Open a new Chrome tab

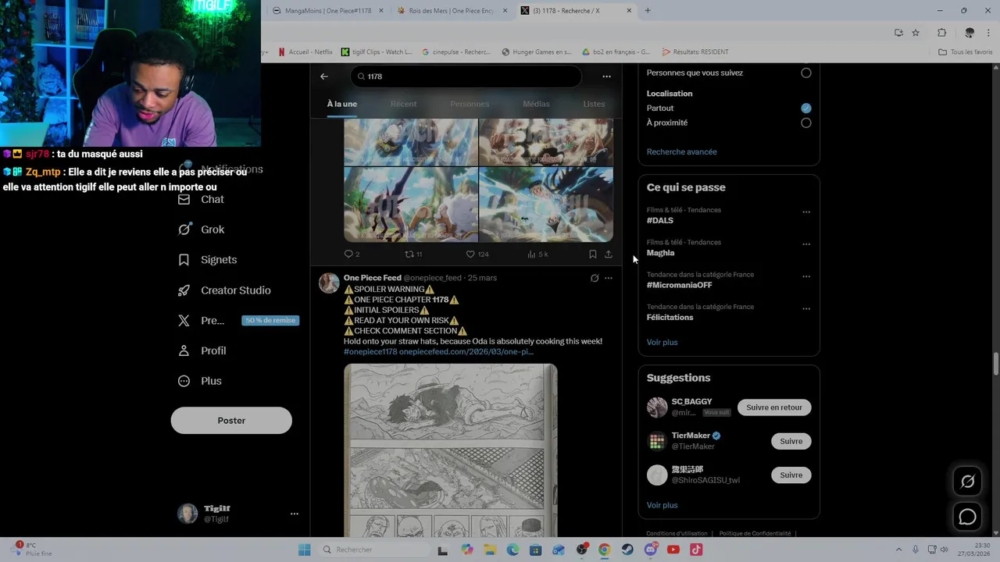[648, 10]
